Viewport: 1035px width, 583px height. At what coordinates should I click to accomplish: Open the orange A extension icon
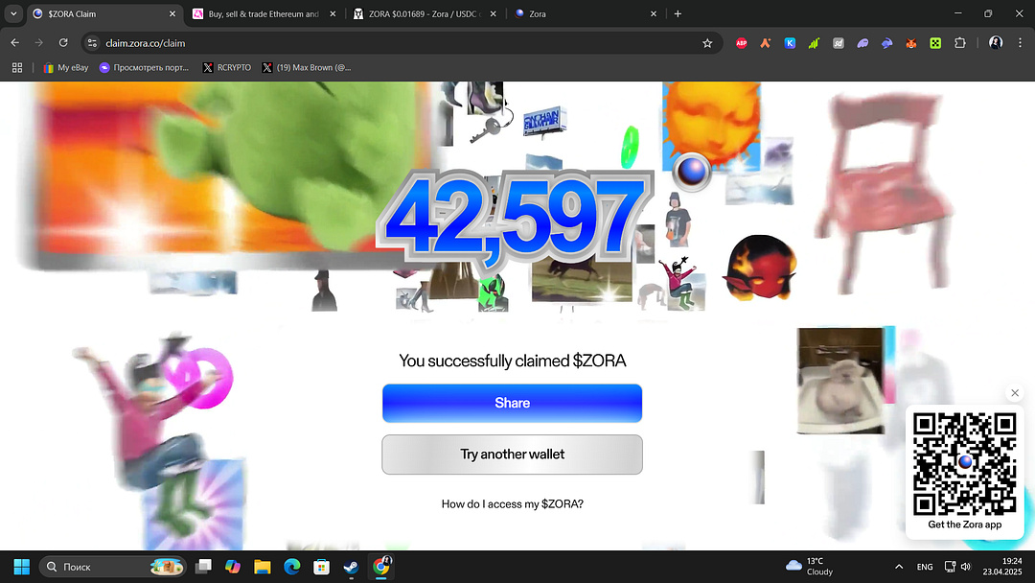pyautogui.click(x=766, y=43)
